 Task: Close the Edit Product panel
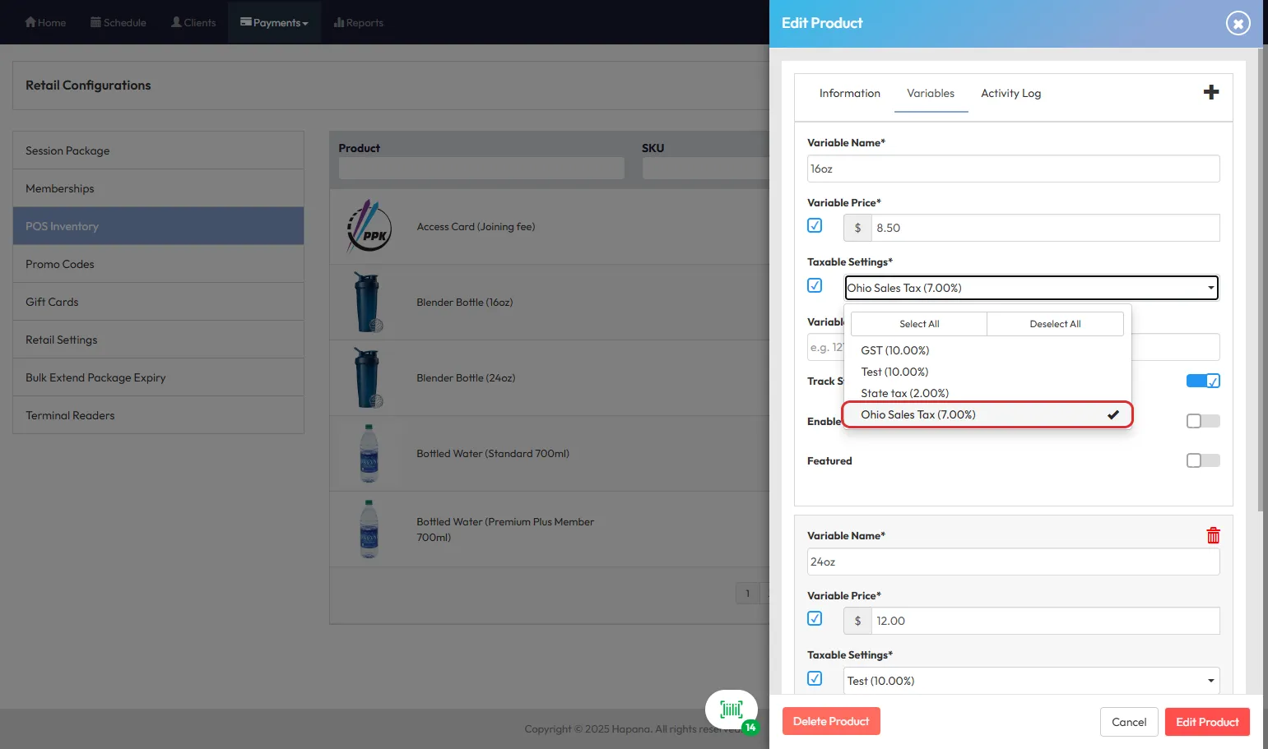[x=1238, y=23]
